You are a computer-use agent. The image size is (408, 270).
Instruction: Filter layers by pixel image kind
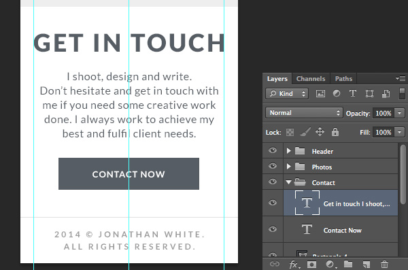click(x=320, y=93)
